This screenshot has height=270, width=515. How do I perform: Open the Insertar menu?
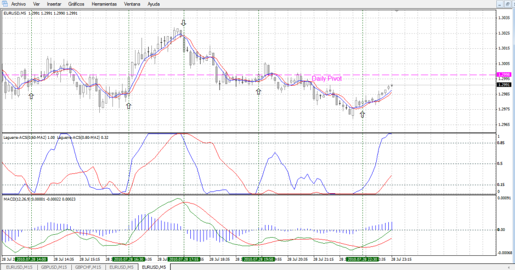coord(54,4)
